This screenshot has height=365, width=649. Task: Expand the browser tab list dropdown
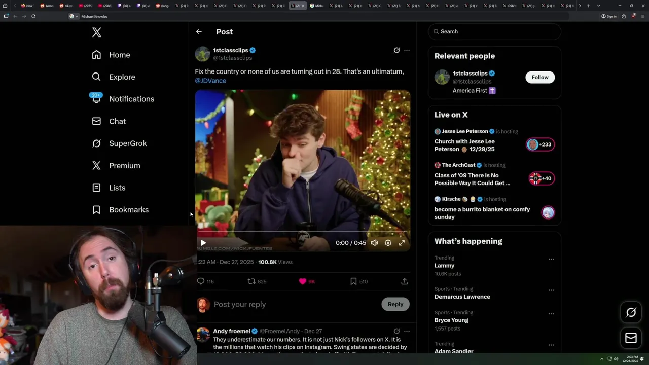[599, 6]
